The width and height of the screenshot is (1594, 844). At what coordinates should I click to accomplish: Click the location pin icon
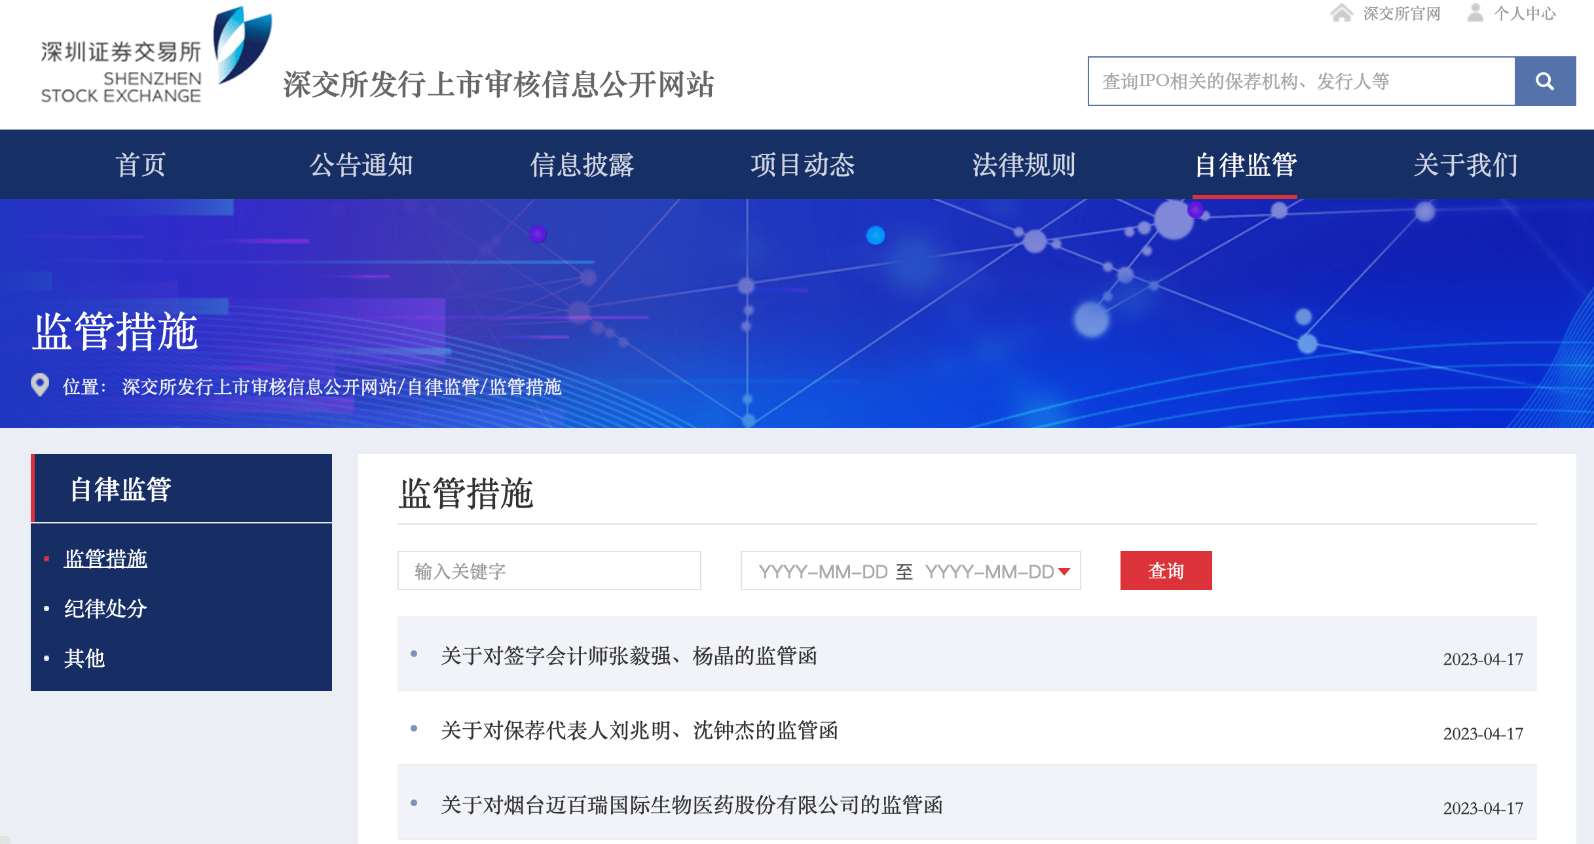(x=40, y=385)
